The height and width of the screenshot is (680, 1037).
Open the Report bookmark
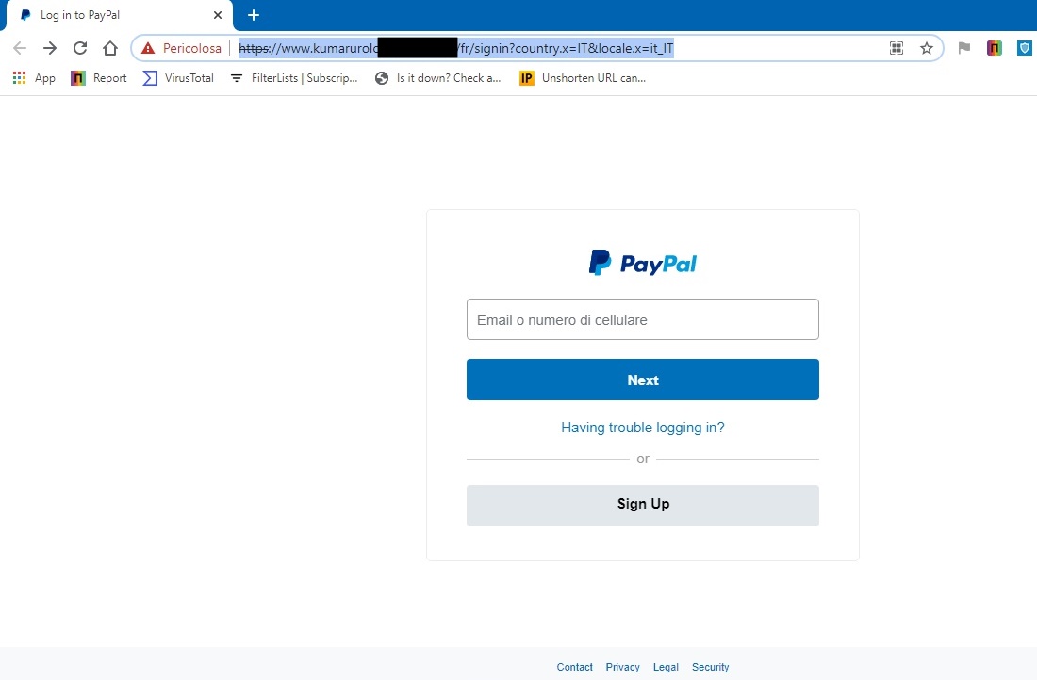(x=99, y=78)
